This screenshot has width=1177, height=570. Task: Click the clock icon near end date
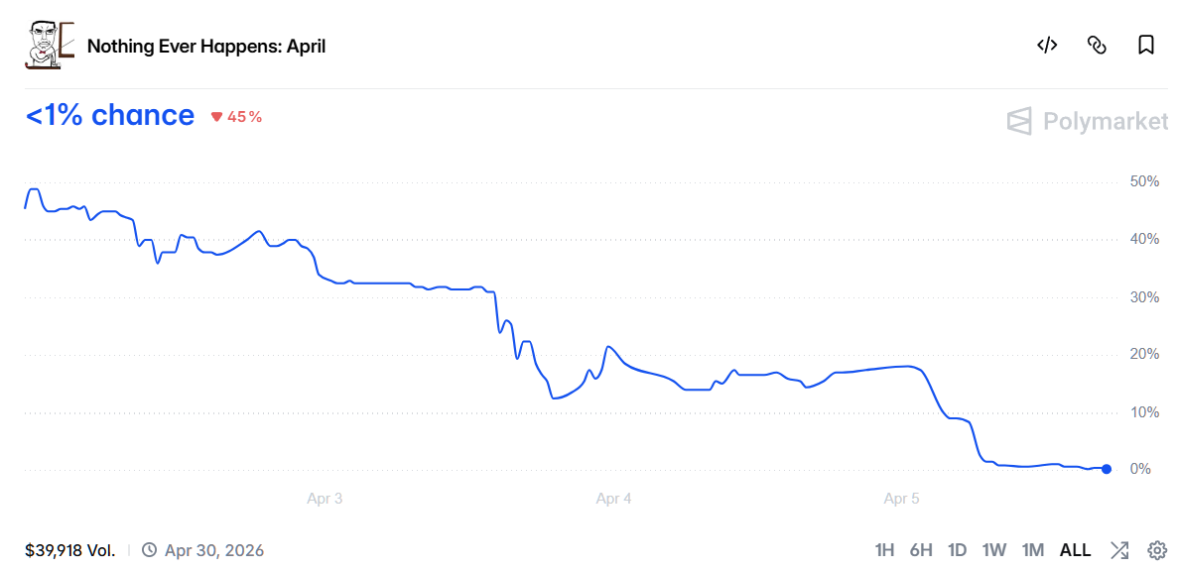[x=149, y=550]
